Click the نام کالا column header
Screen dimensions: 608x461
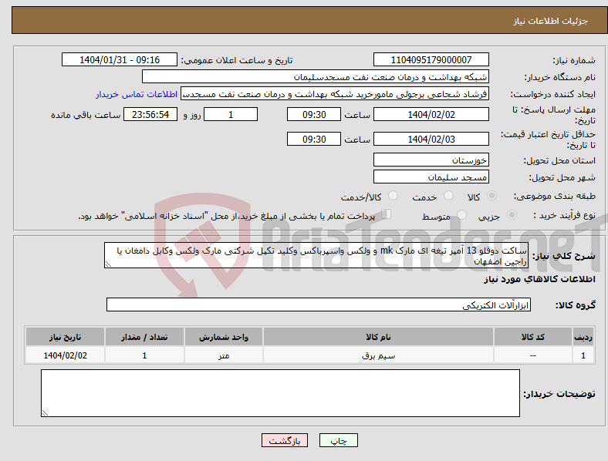(x=378, y=337)
